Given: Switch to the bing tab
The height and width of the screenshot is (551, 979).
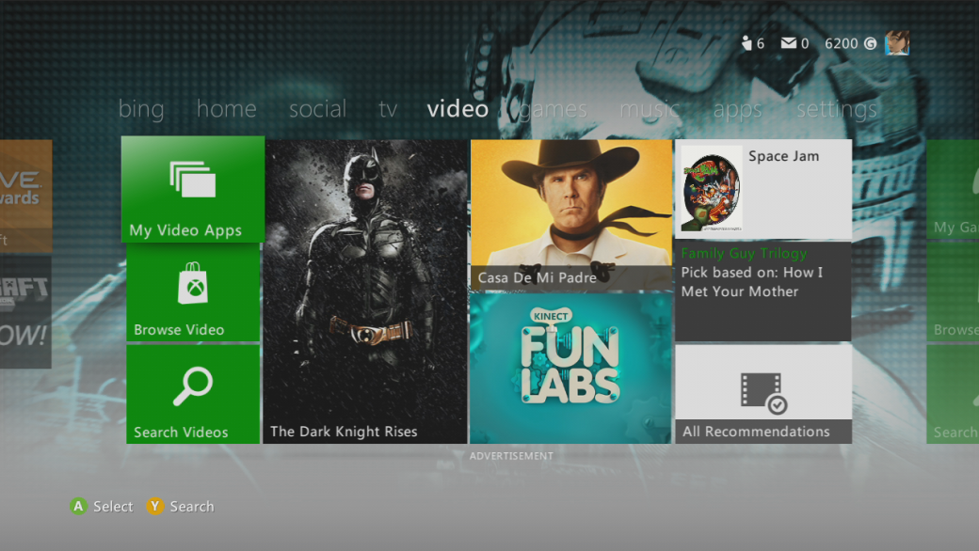Looking at the screenshot, I should 141,109.
